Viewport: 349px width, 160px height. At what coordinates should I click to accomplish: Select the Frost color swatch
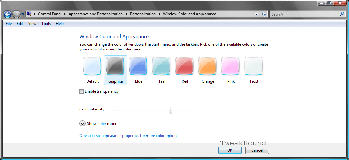pos(254,66)
